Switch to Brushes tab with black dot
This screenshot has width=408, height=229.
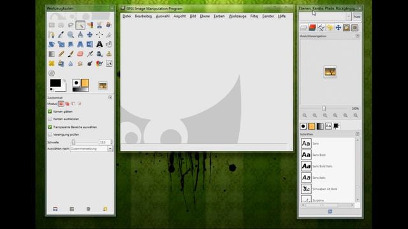(303, 126)
